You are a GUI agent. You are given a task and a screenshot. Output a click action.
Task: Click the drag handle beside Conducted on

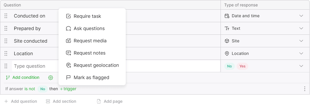pos(6,16)
